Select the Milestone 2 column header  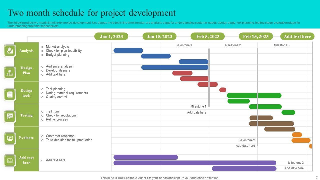click(233, 45)
